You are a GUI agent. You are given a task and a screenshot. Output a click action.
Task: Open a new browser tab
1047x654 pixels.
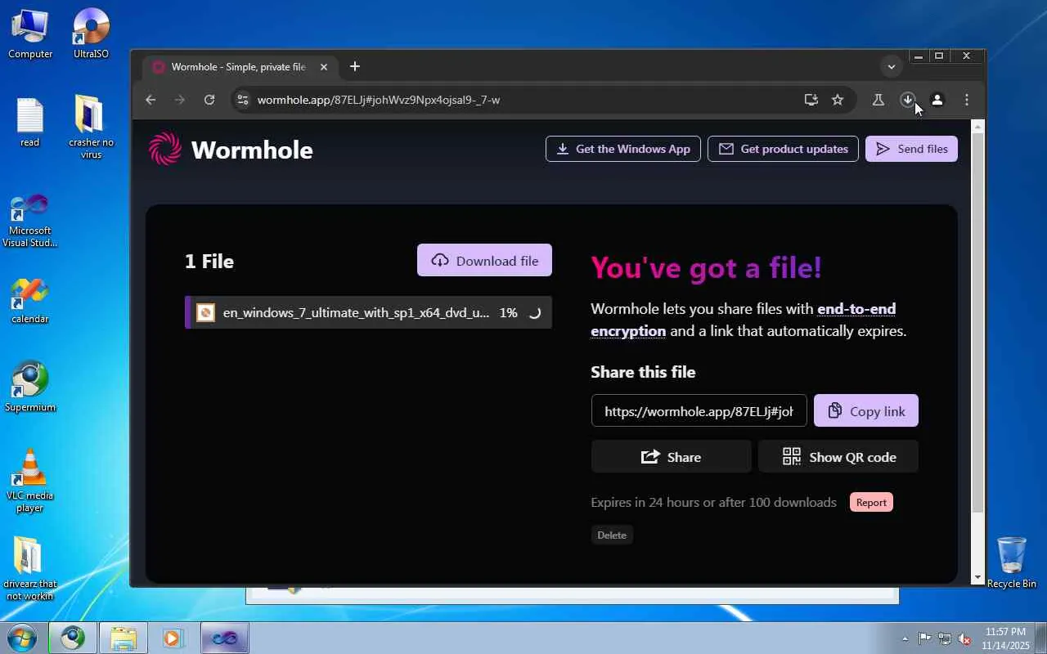click(x=355, y=67)
